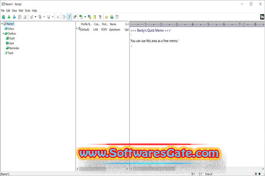Open the File menu
Screen dimensions: 265x176
coord(3,11)
